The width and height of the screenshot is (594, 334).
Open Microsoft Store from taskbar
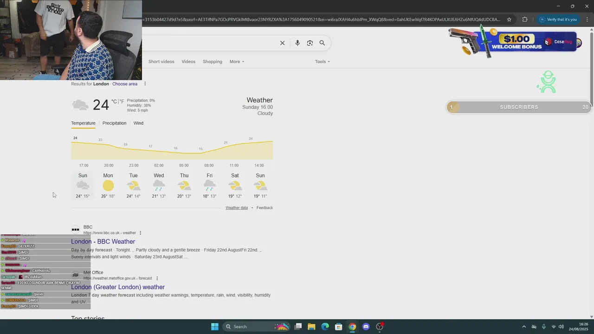[339, 327]
